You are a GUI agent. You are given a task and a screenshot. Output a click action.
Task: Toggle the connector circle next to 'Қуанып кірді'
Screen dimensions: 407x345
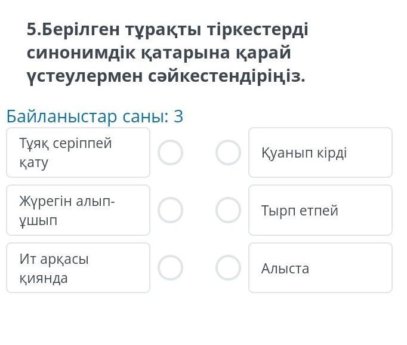pyautogui.click(x=228, y=152)
